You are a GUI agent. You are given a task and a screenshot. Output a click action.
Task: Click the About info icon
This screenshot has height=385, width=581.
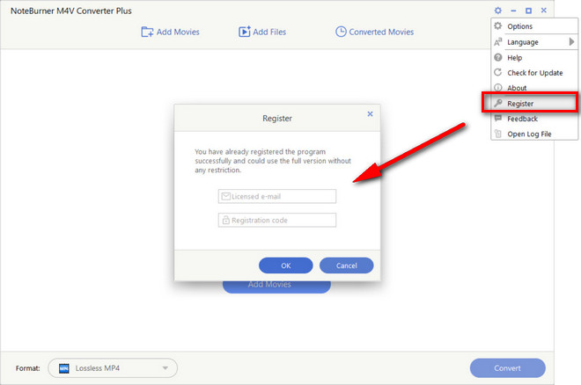point(498,88)
